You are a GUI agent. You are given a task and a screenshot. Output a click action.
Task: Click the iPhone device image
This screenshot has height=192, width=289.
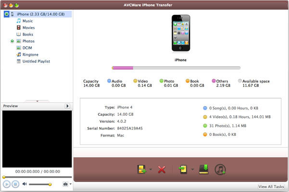[181, 33]
